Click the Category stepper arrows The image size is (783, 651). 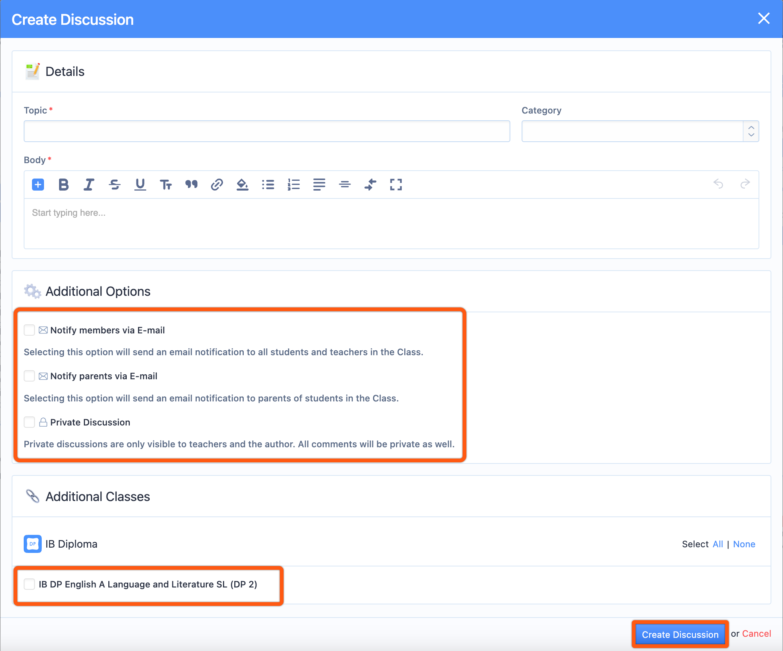click(x=751, y=131)
